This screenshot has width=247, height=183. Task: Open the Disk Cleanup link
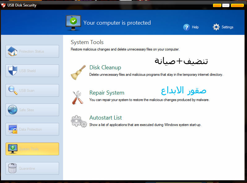click(x=105, y=67)
